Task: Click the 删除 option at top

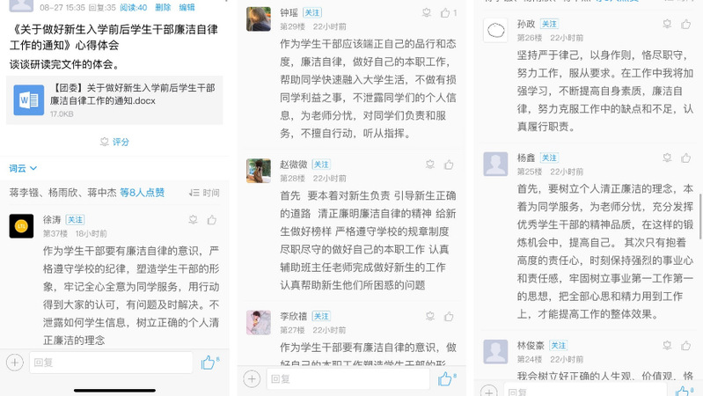Action: coord(163,7)
